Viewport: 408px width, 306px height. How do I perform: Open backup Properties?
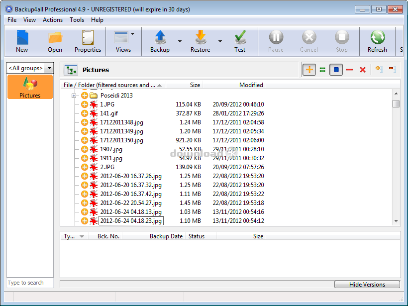pyautogui.click(x=88, y=41)
